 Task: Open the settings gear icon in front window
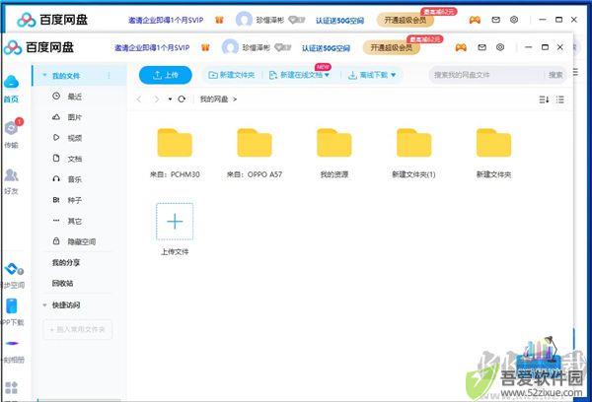click(x=500, y=47)
